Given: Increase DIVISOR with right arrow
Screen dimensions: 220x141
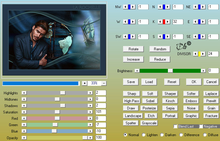Looking at the screenshot, I should click(203, 54).
